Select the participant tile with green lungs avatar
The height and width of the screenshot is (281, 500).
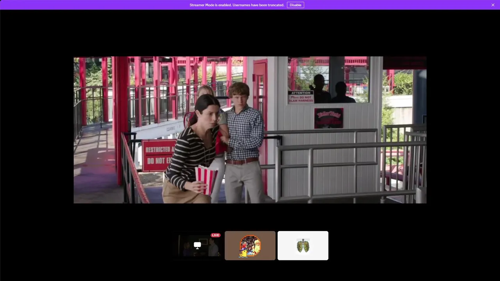(x=303, y=245)
